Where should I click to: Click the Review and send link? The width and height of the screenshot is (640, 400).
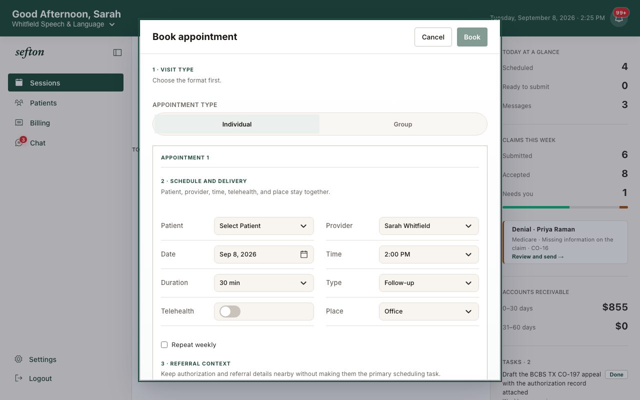(537, 256)
